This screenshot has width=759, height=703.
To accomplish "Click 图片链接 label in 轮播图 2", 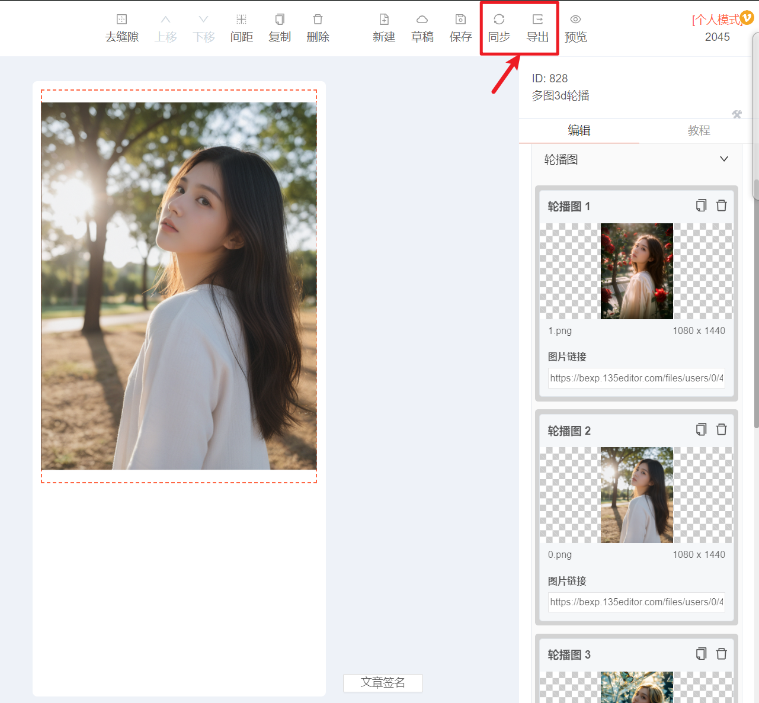I will (x=567, y=581).
